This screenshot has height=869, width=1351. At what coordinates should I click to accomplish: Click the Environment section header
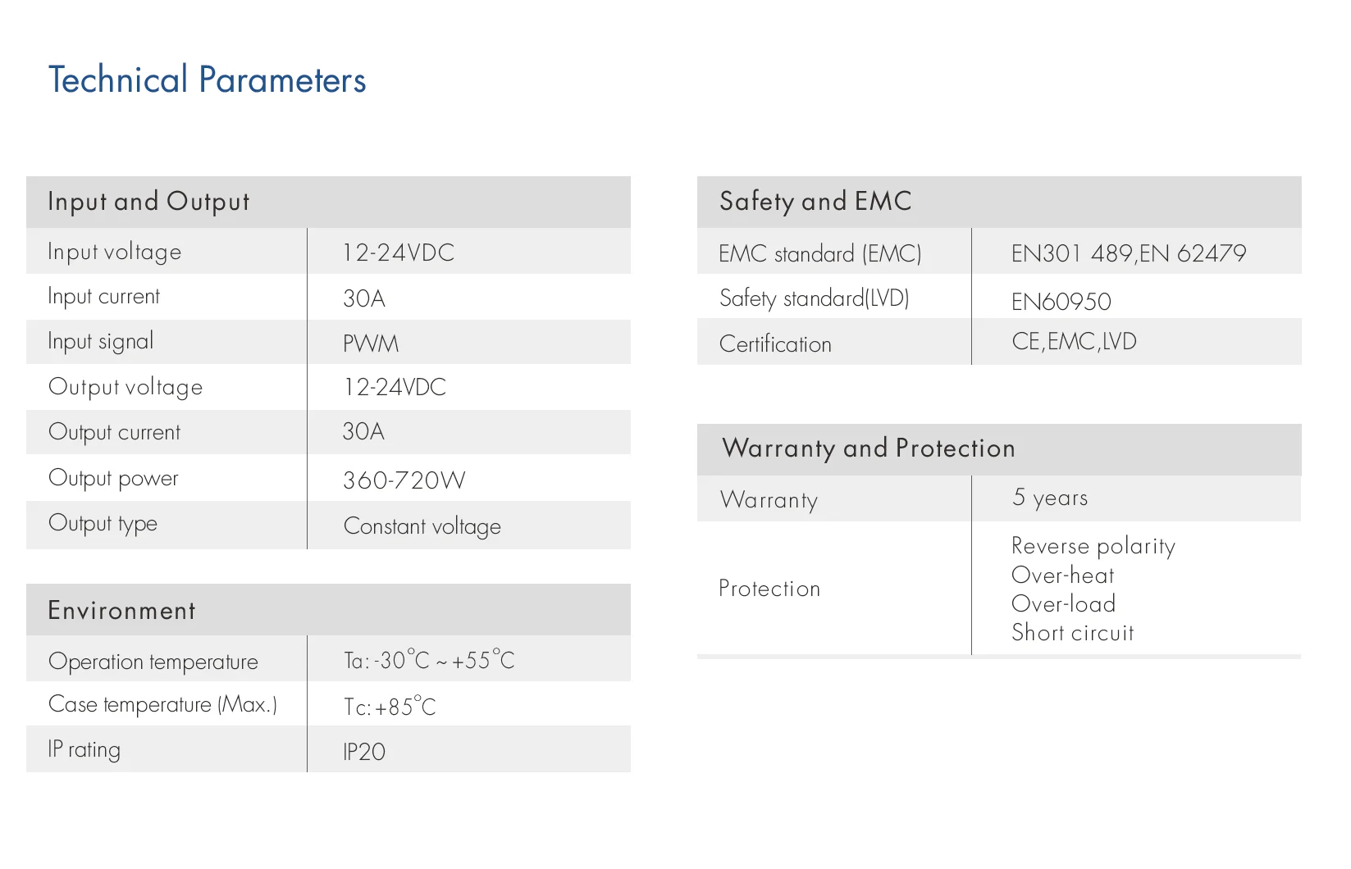pyautogui.click(x=121, y=611)
